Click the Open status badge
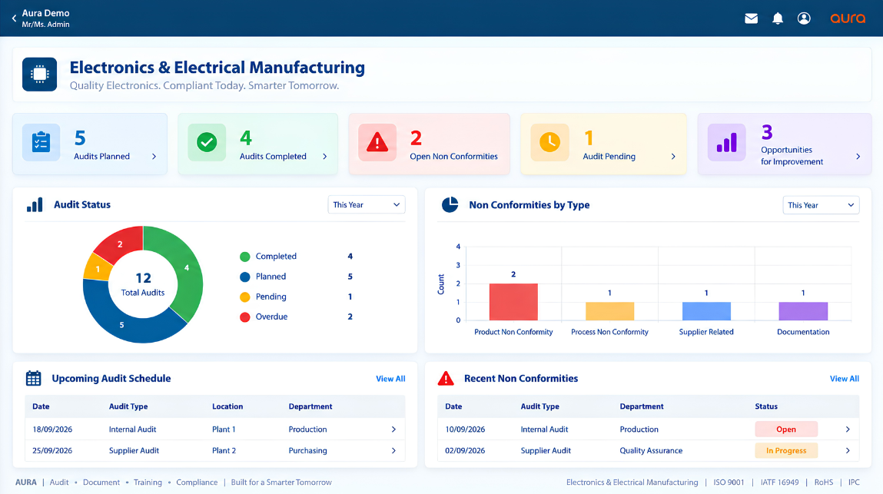This screenshot has height=494, width=883. coord(786,429)
